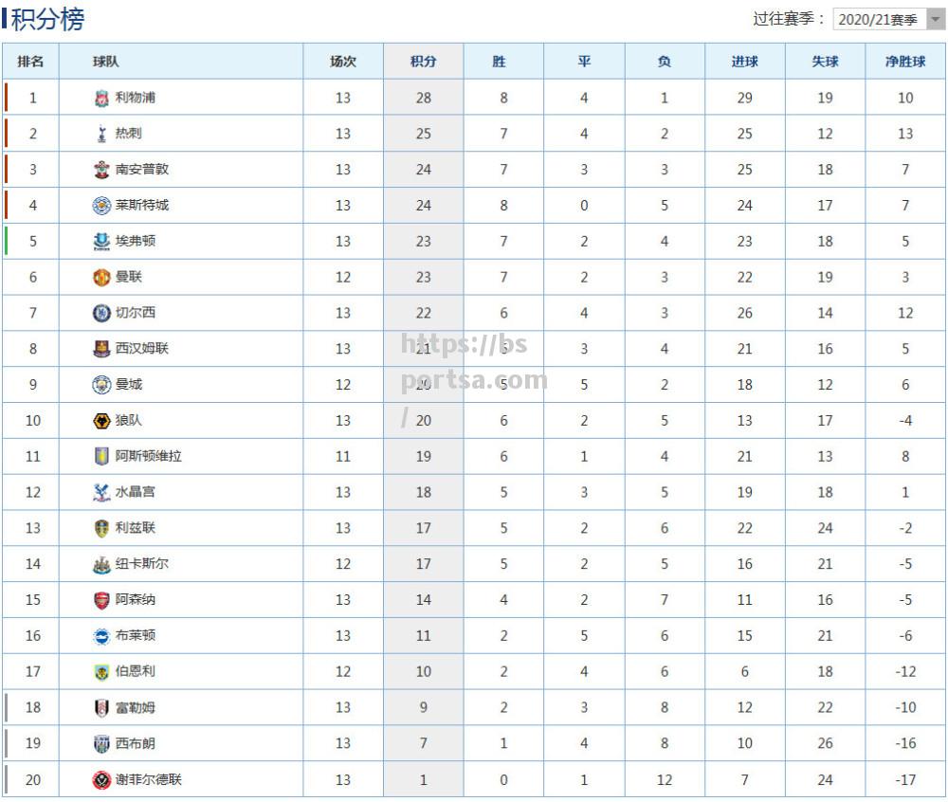Sort table by 场次 column header

(343, 61)
